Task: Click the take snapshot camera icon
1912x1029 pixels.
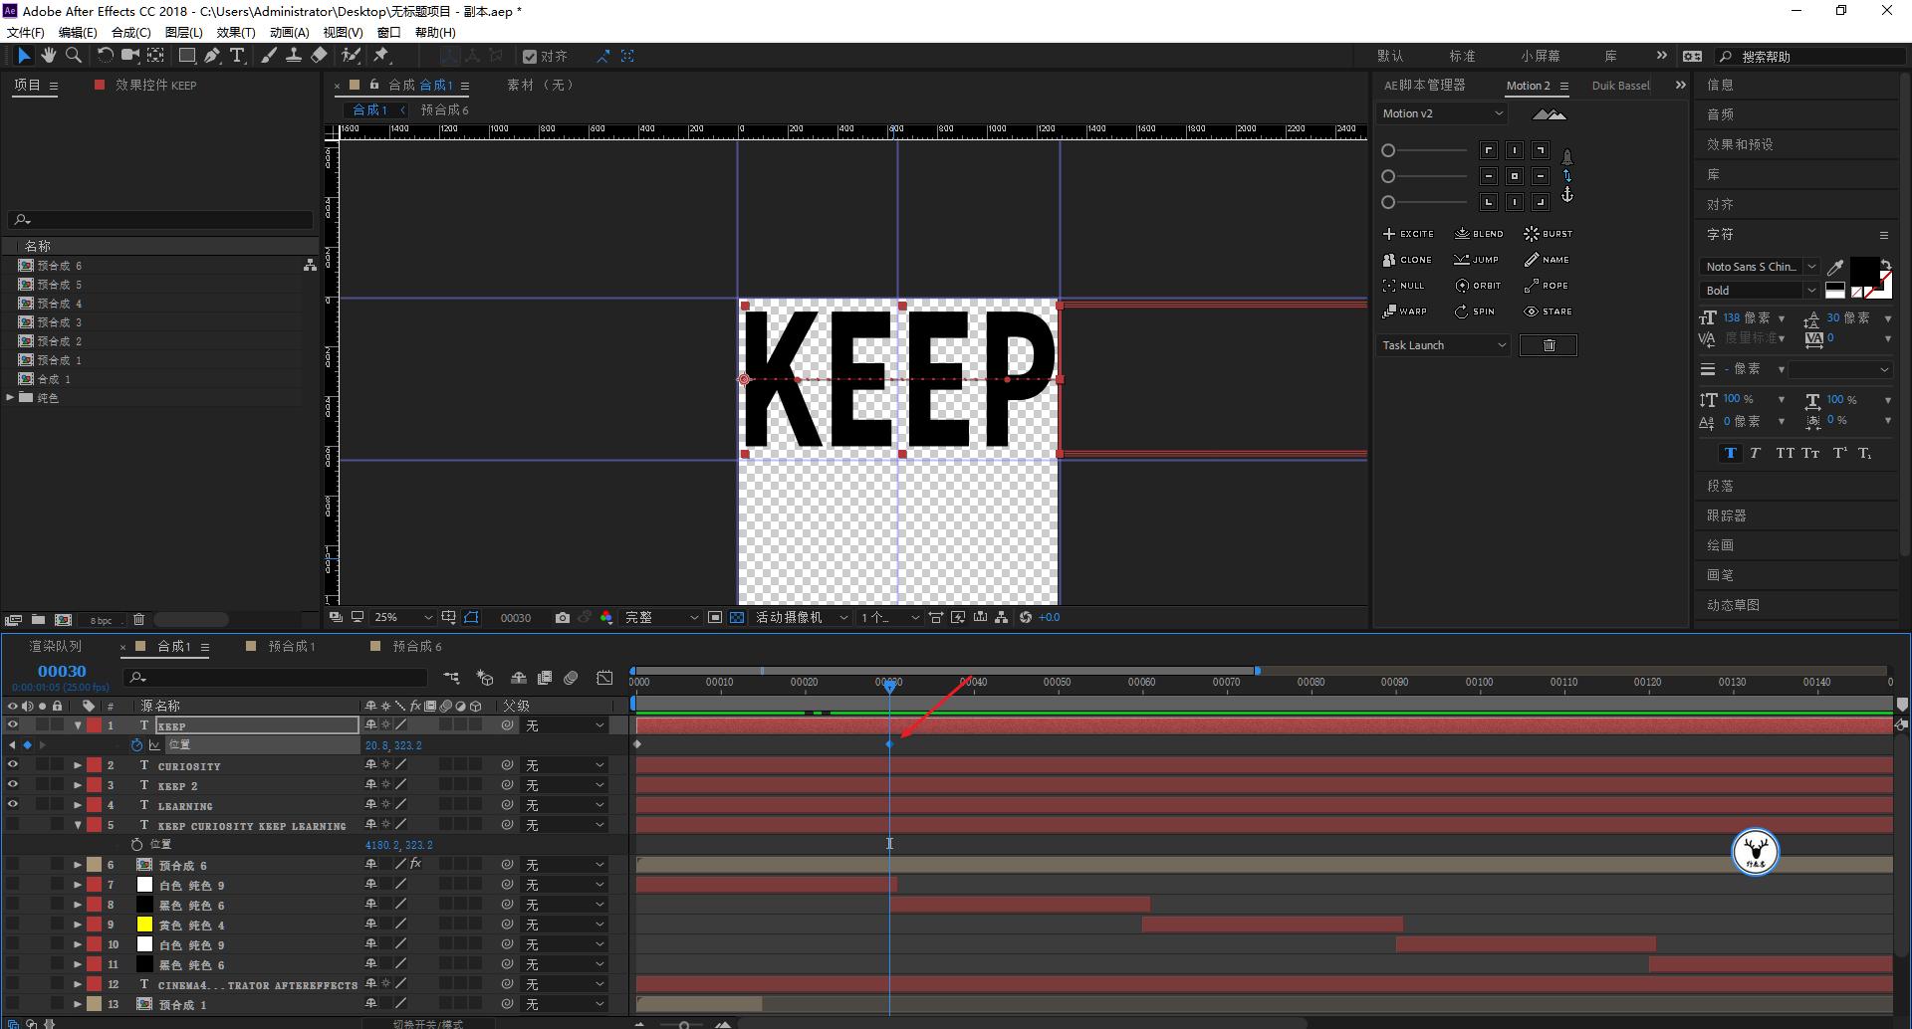Action: point(563,618)
